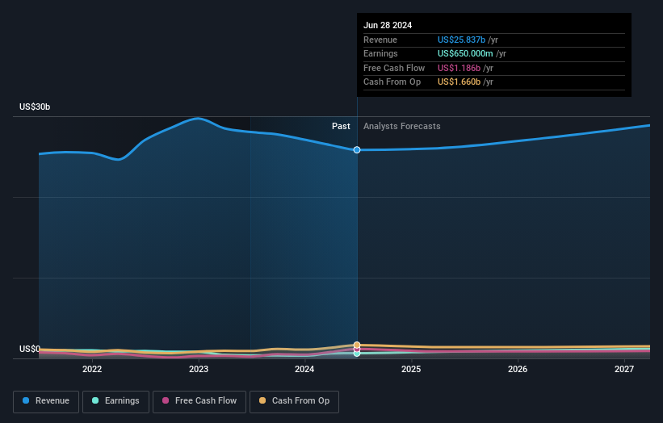Select the 2027 x-axis label
The image size is (663, 423).
click(x=624, y=370)
